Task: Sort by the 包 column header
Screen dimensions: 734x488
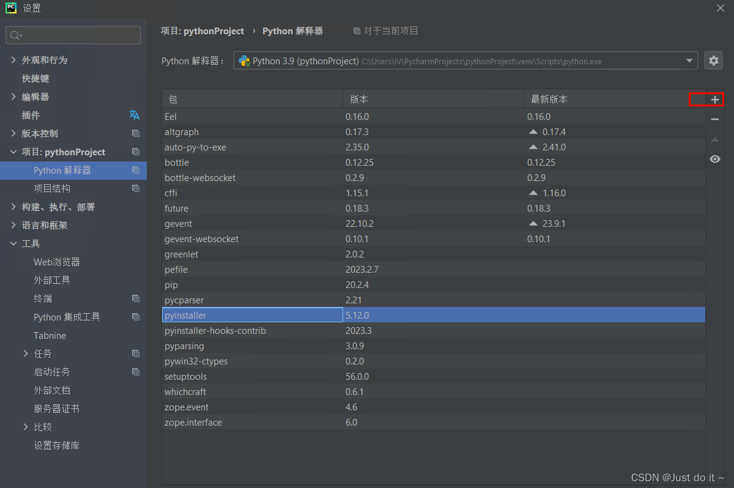Action: [252, 99]
